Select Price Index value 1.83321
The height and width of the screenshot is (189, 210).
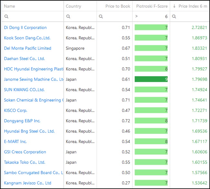pos(199,48)
